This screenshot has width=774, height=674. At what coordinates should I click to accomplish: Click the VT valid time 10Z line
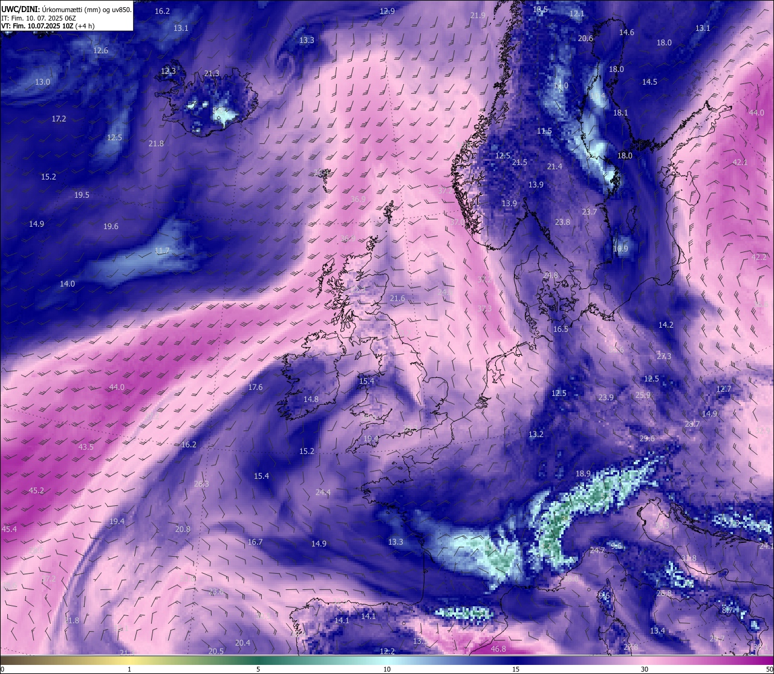coord(48,26)
